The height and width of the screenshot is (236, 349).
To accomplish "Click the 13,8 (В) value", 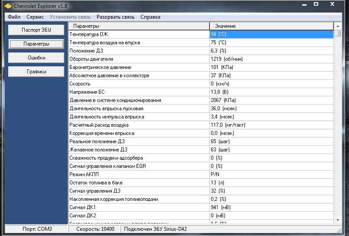I will tap(219, 92).
